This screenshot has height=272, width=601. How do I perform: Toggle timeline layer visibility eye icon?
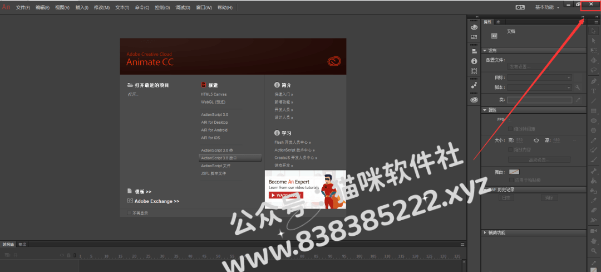coord(62,255)
